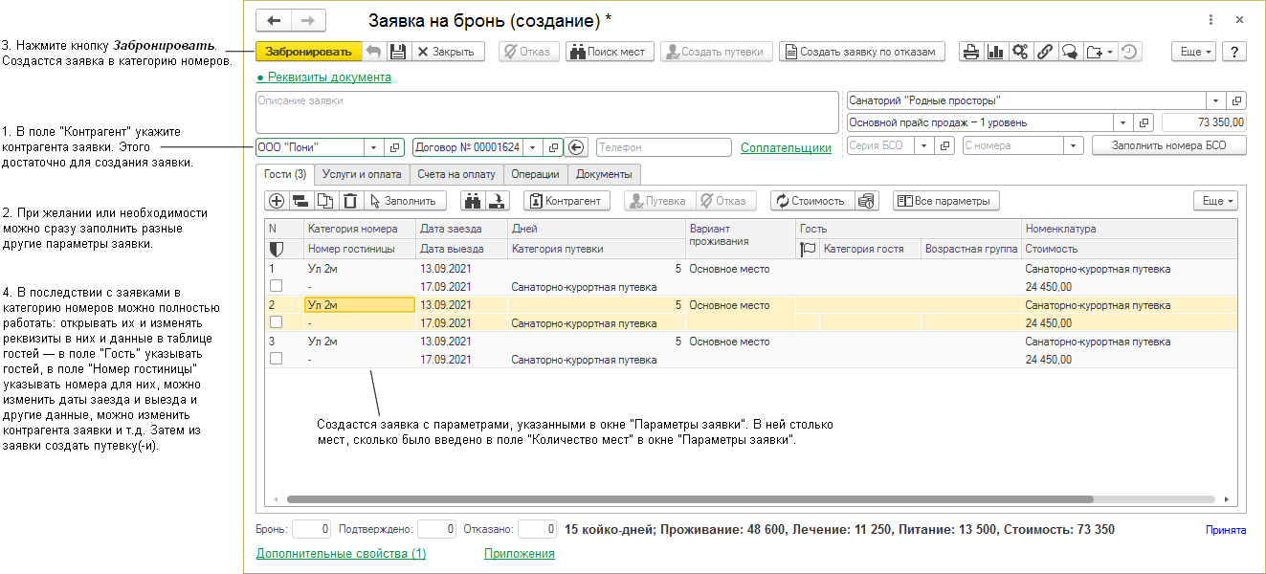Click the add guest row plus icon
1266x574 pixels.
tap(277, 201)
